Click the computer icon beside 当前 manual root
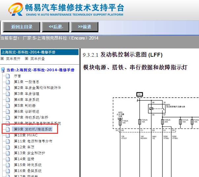This screenshot has height=177, width=199. tap(3, 70)
